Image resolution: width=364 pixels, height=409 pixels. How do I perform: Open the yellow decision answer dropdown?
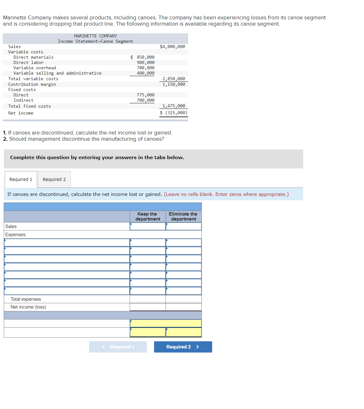(x=166, y=324)
